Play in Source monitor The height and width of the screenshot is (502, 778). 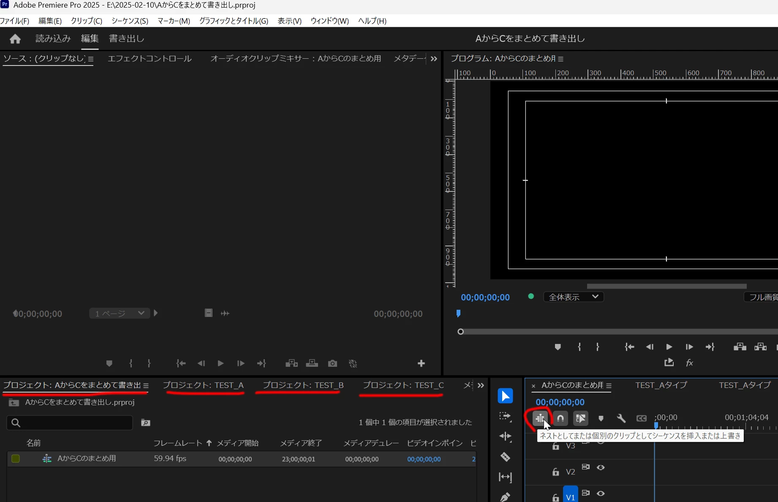pyautogui.click(x=220, y=363)
